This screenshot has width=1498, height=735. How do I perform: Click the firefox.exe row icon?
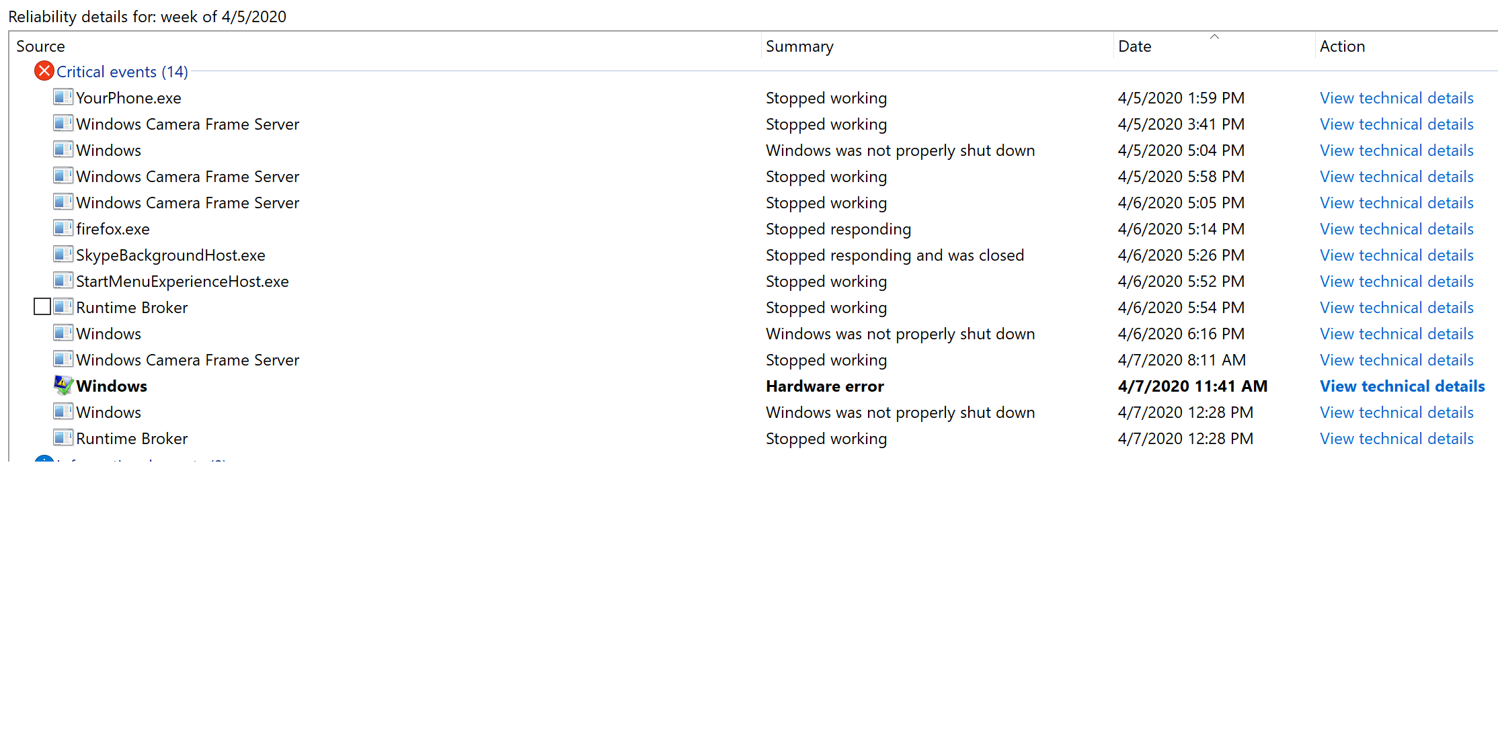point(63,228)
